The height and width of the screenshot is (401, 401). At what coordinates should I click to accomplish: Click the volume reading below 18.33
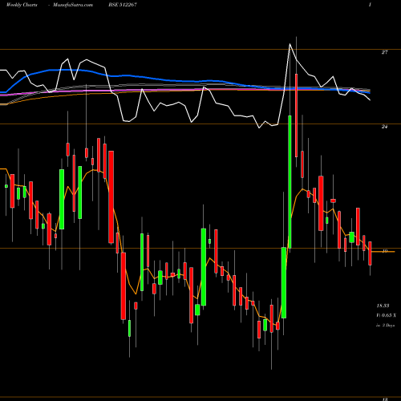(386, 315)
